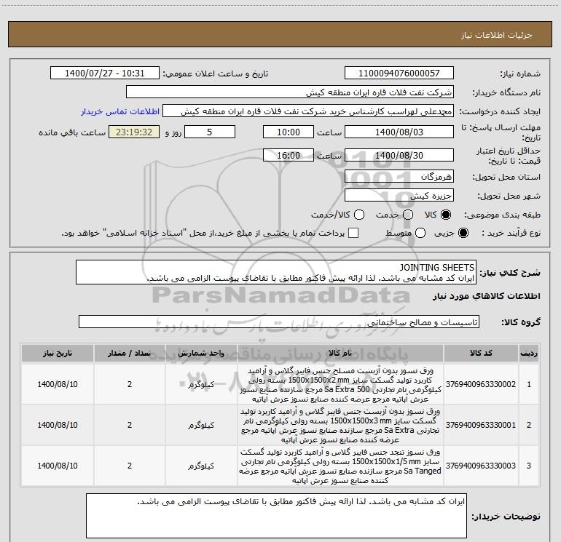Select the خدمت radio button
The image size is (561, 542).
[408, 215]
